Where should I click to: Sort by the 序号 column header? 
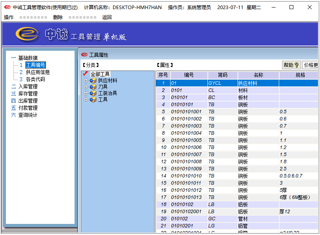coord(163,75)
